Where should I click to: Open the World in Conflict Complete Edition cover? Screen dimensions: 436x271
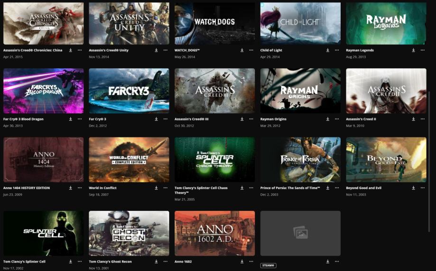point(129,160)
